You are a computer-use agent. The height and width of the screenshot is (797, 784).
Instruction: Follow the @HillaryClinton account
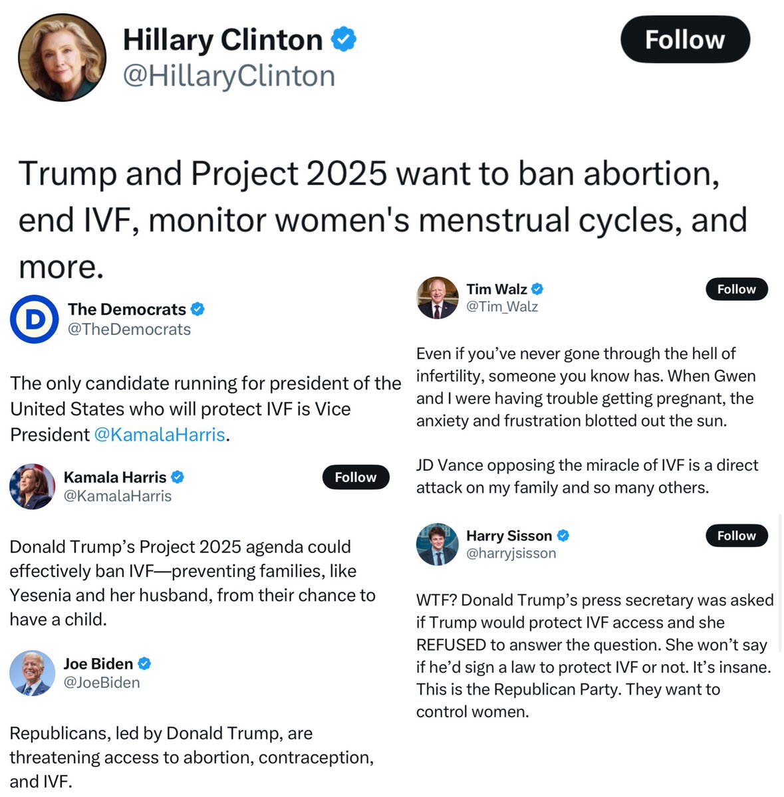point(685,39)
